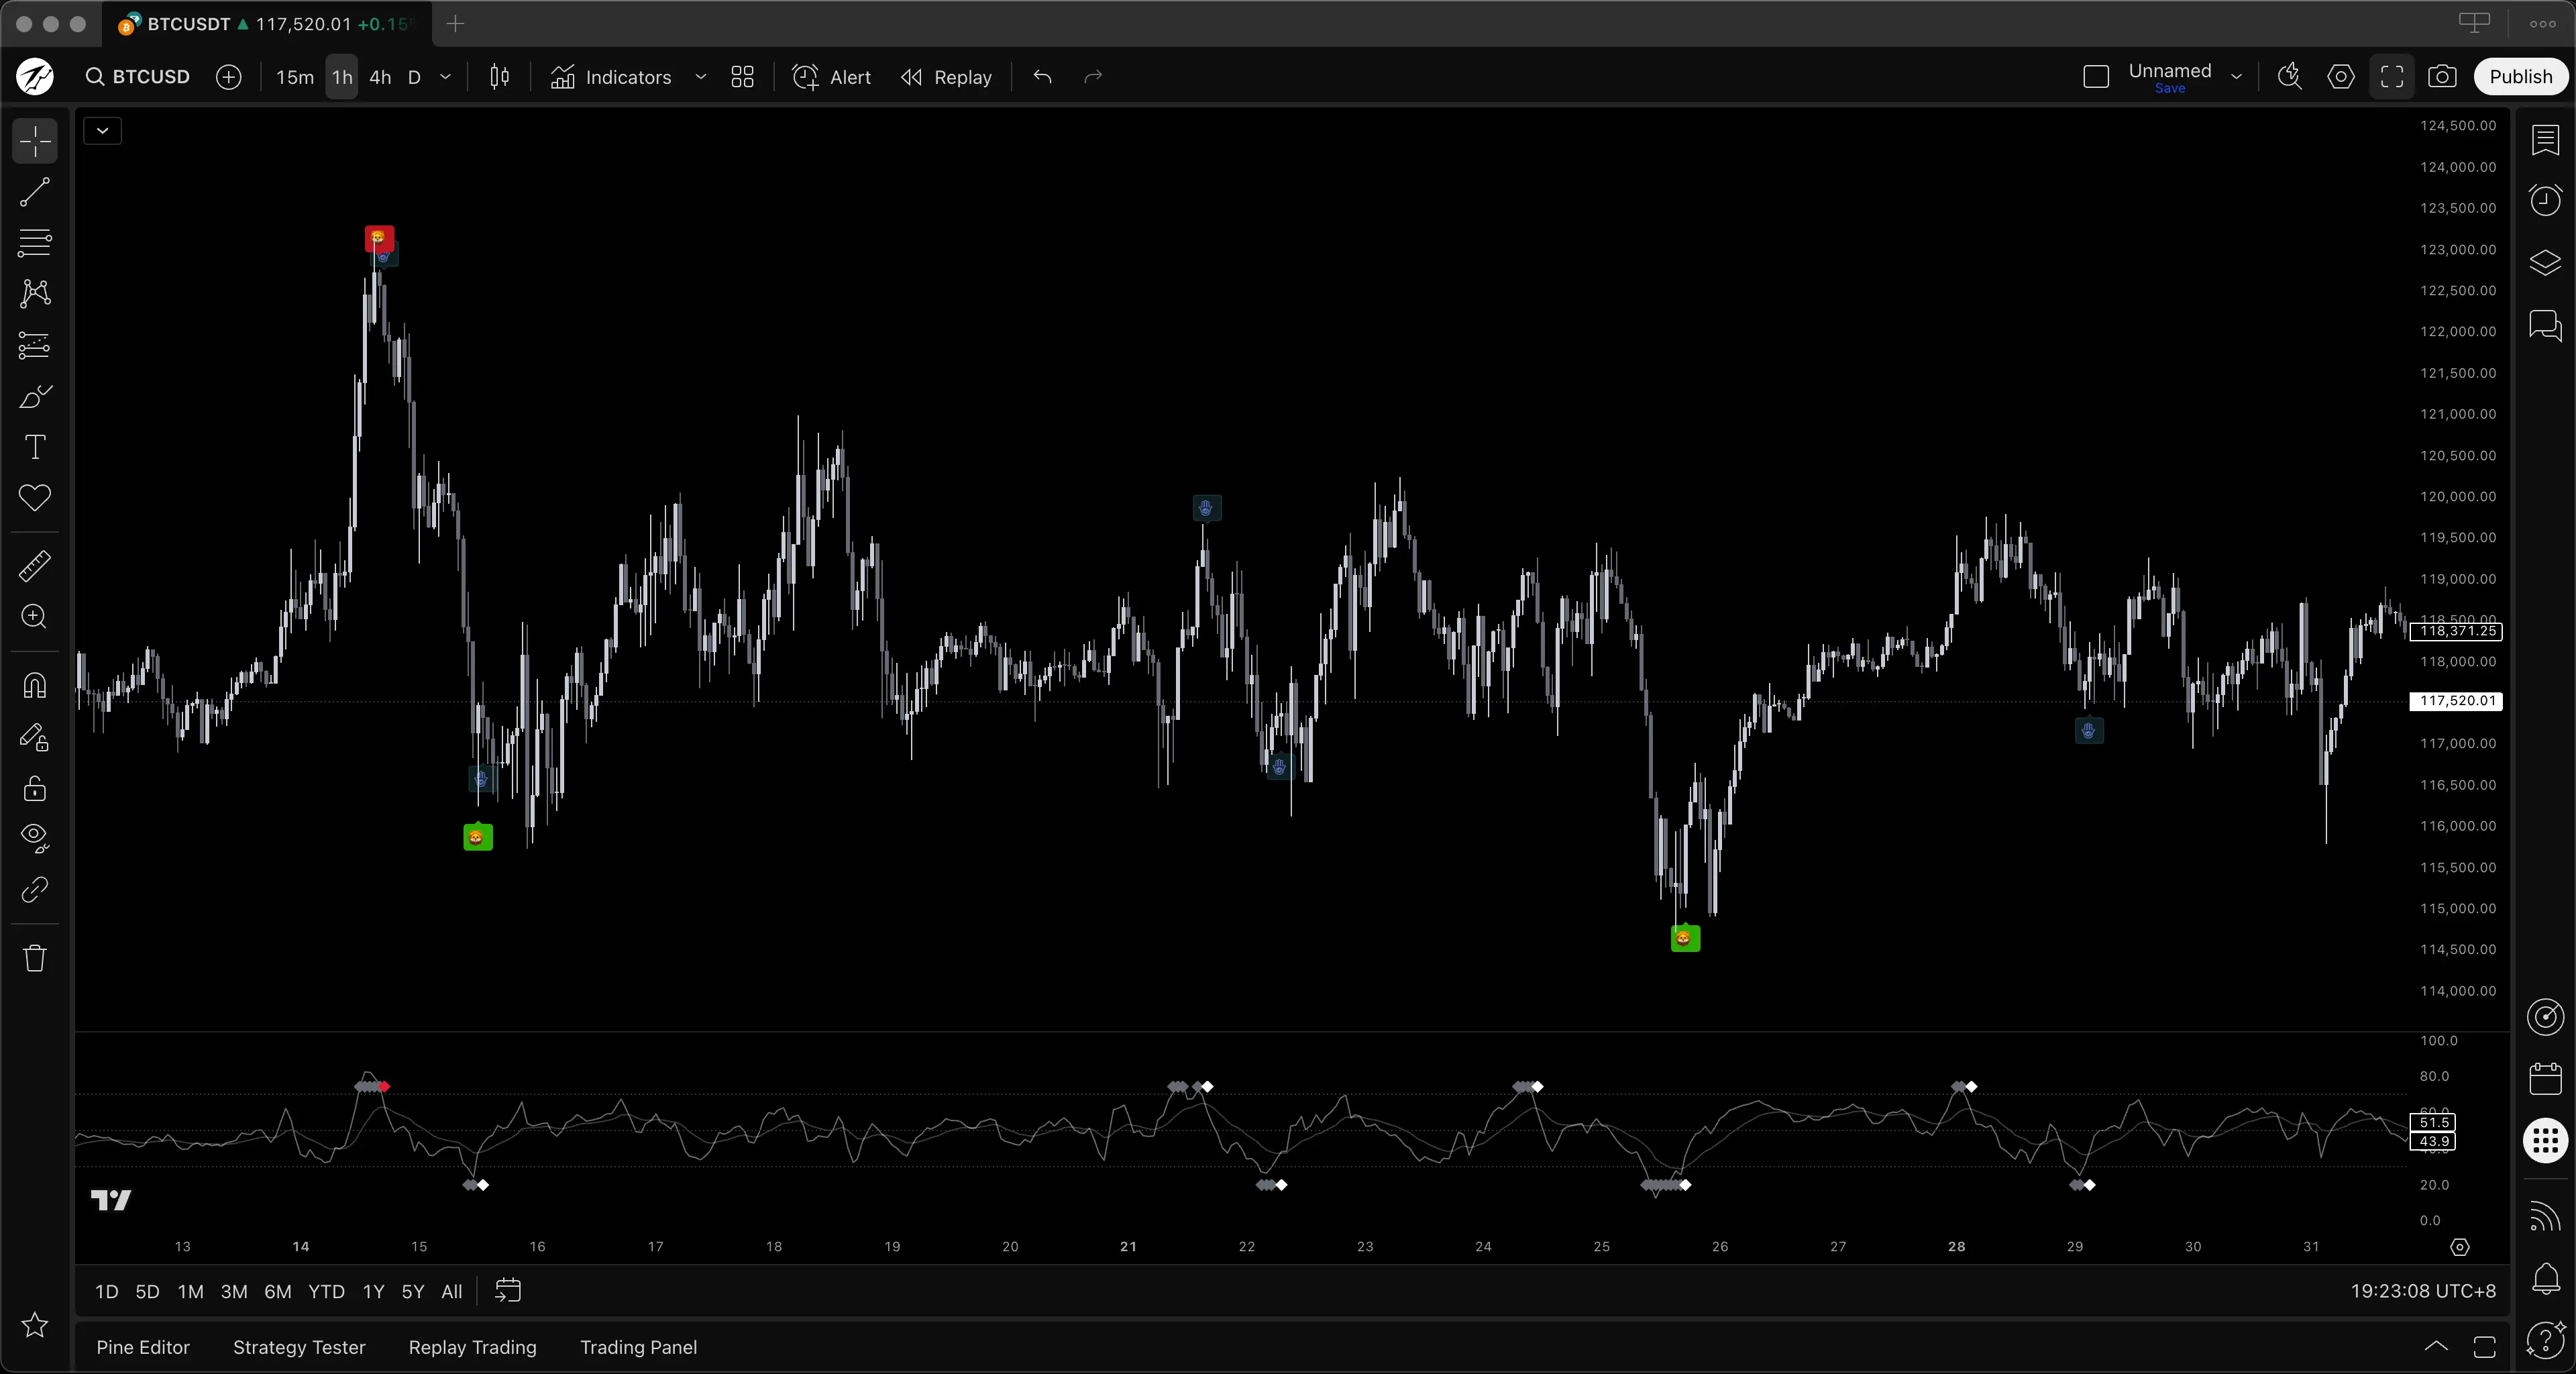Switch to the Strategy Tester tab
Image resolution: width=2576 pixels, height=1374 pixels.
[x=298, y=1347]
